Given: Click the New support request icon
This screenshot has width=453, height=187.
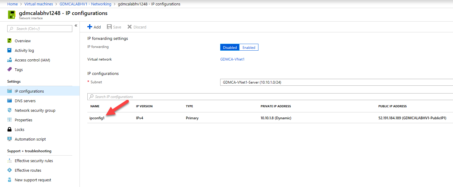Looking at the screenshot, I should point(9,180).
